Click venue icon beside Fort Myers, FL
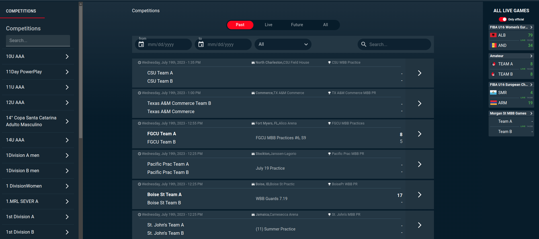 [253, 123]
